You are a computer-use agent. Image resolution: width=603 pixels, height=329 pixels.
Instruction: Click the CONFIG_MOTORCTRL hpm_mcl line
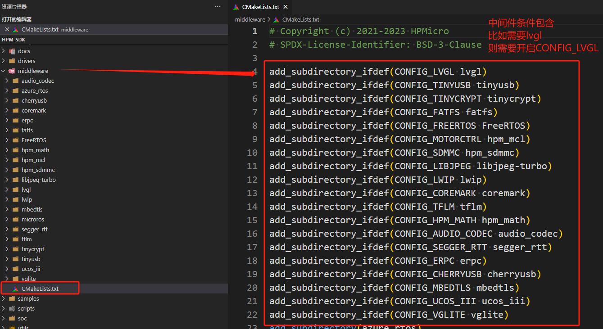click(400, 139)
